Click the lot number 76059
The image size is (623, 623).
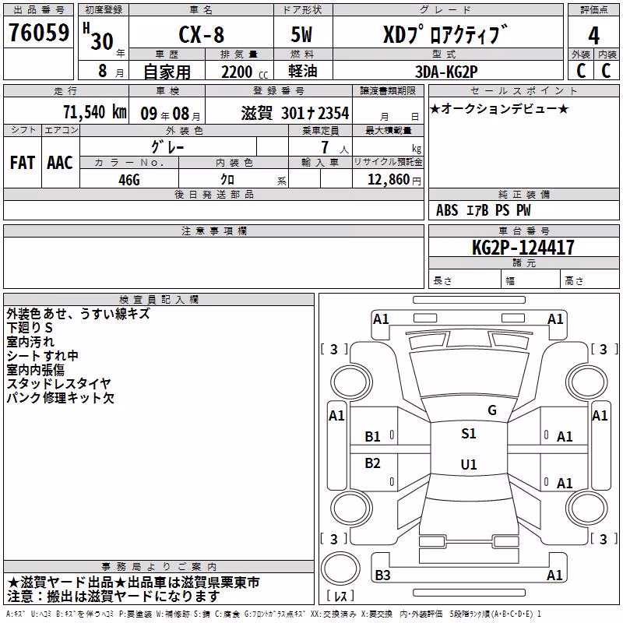[39, 33]
